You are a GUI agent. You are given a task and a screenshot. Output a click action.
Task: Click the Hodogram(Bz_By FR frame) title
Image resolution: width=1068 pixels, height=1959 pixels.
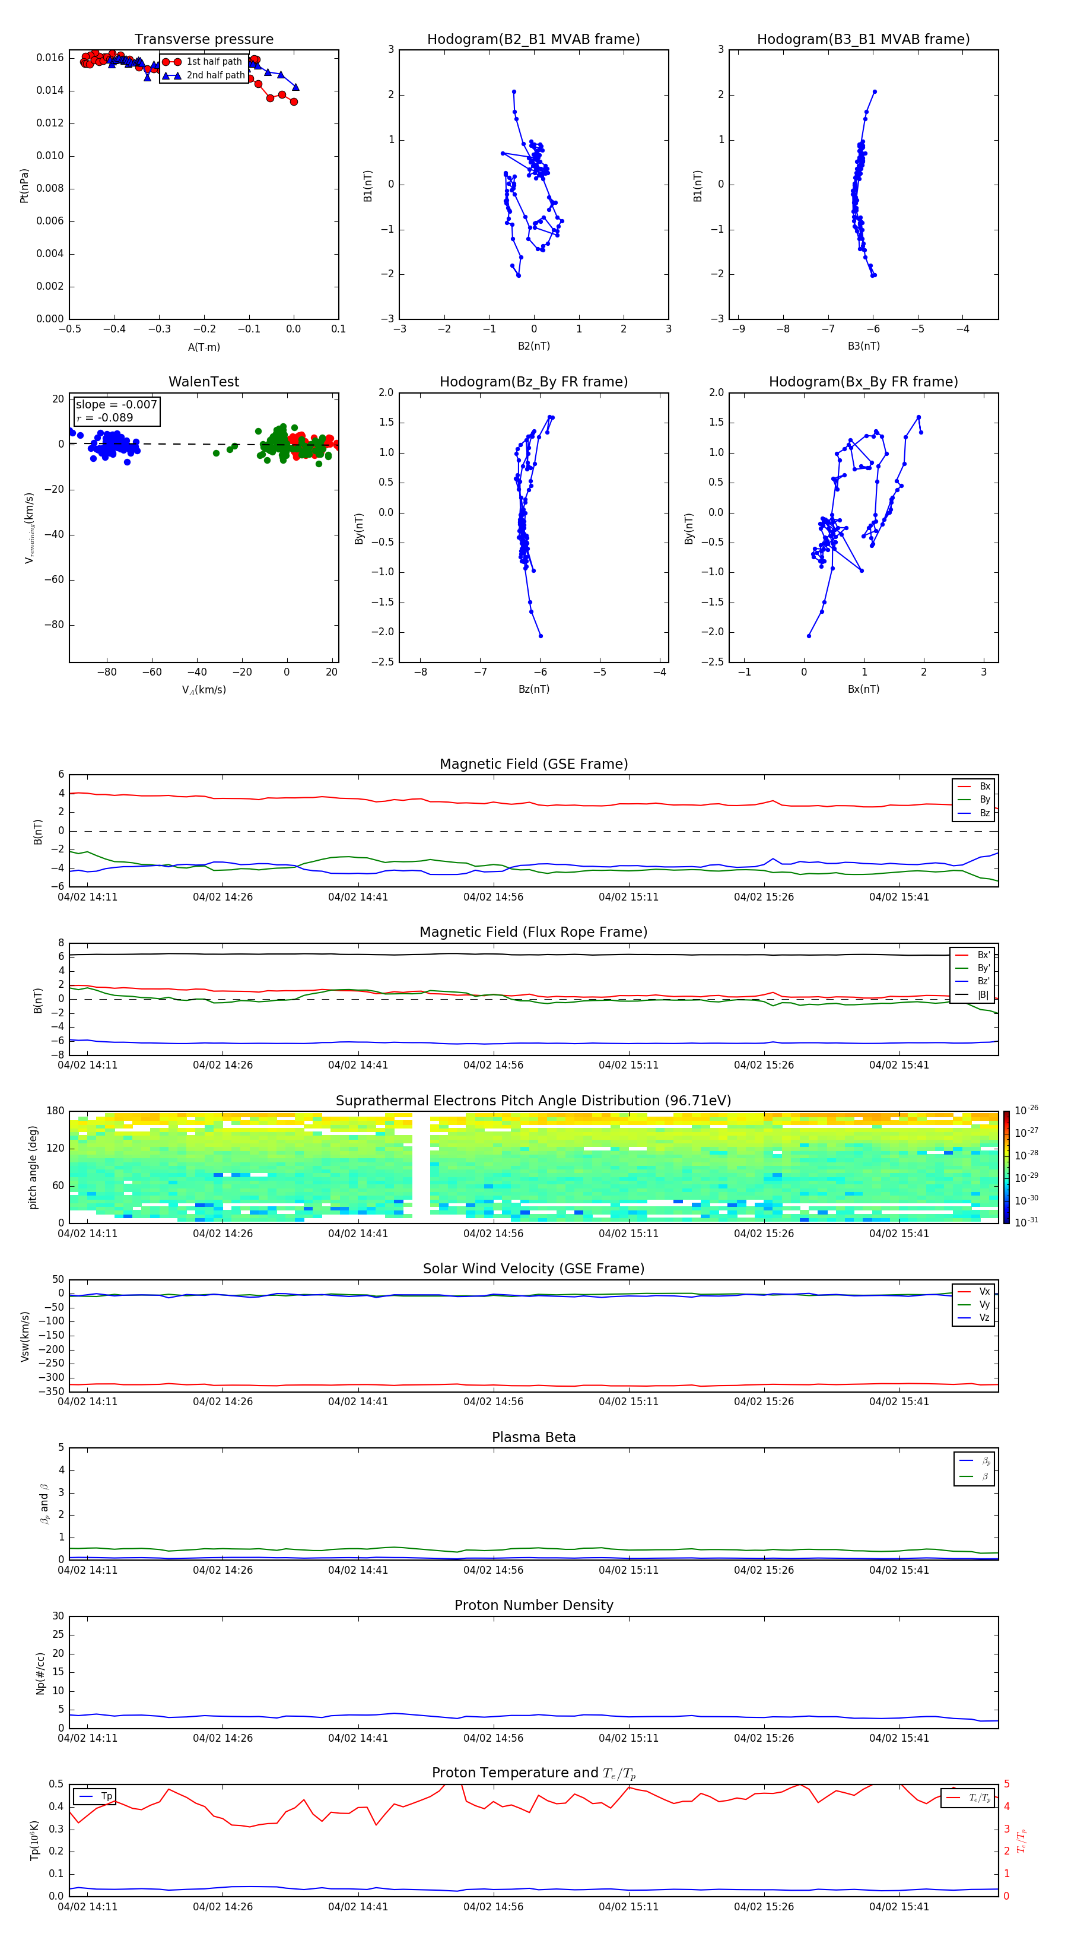coord(533,382)
